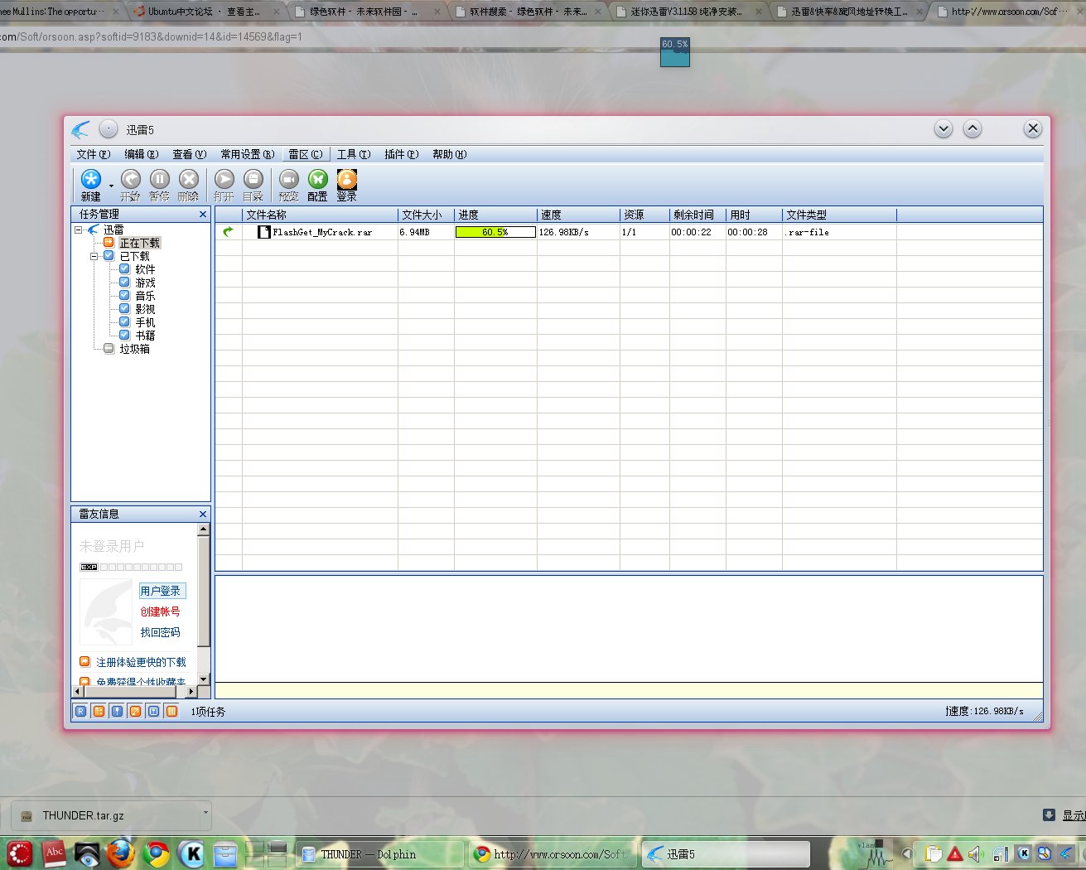Screen dimensions: 1086x870
Task: Click the 删除 (Delete) toolbar icon
Action: 188,180
